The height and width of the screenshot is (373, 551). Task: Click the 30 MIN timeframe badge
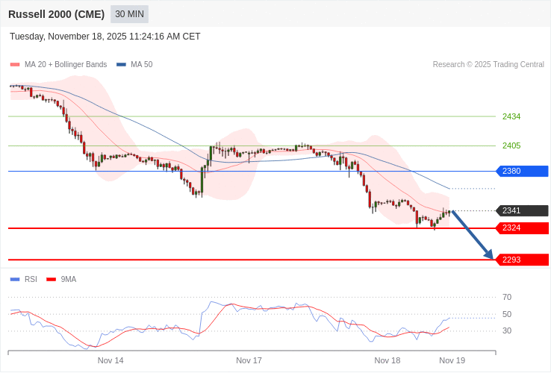[x=129, y=14]
